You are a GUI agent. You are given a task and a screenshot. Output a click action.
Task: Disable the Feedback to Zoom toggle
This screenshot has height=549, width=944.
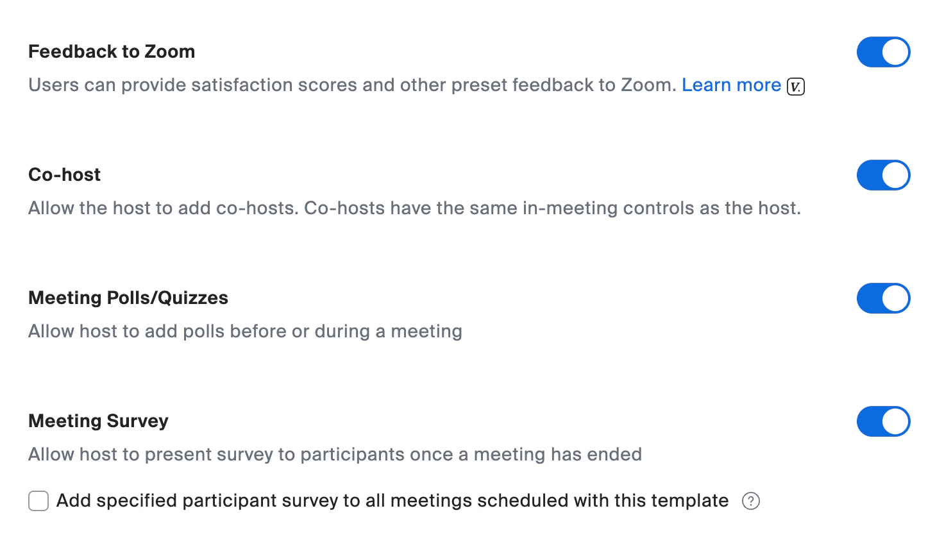tap(884, 52)
